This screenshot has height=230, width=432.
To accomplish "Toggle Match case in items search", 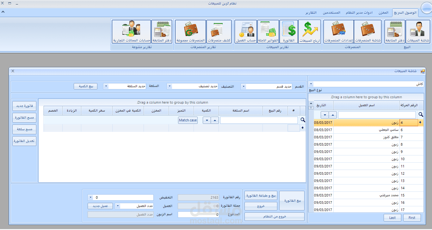I will pos(188,120).
